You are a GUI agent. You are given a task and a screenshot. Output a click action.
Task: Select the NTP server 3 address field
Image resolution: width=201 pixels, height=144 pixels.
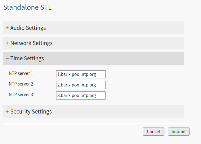(x=81, y=95)
